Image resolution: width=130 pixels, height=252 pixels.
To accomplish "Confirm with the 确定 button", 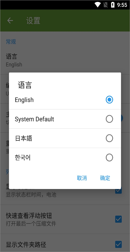I will tap(105, 178).
